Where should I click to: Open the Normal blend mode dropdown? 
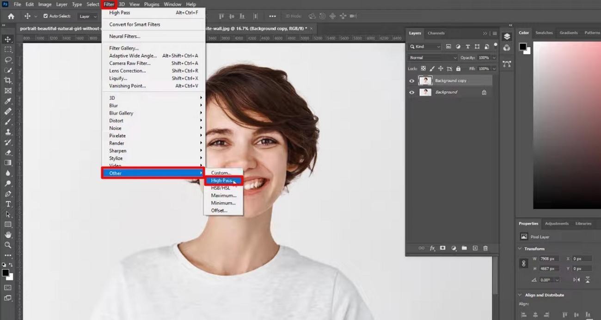432,58
